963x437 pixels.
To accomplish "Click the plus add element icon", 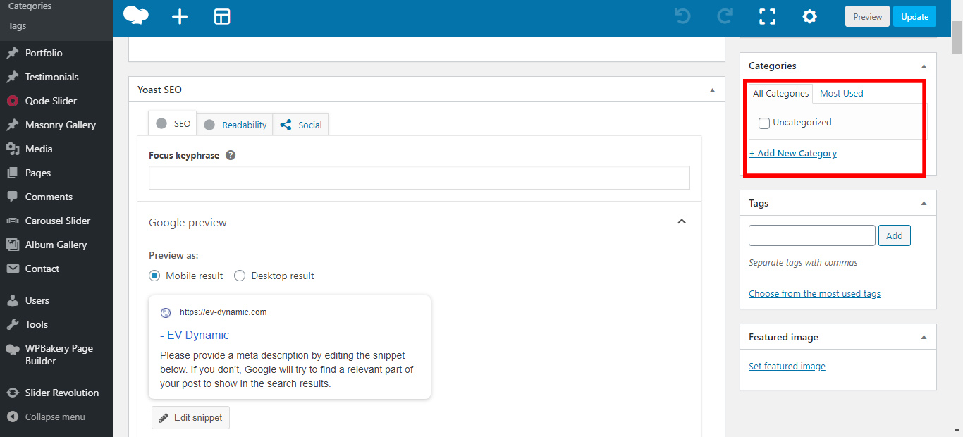I will click(x=180, y=16).
